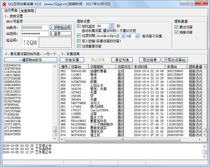Uncheck 相册访客 channel
Viewport: 210px width, 167px height.
pyautogui.click(x=177, y=32)
